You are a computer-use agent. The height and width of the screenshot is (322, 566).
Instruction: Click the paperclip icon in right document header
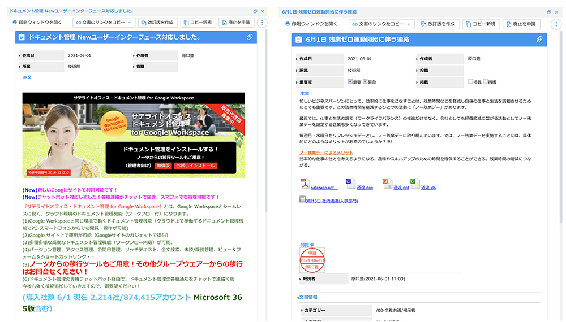(x=539, y=40)
